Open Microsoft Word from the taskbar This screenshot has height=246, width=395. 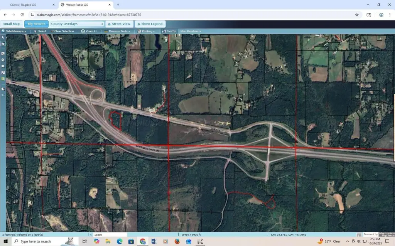click(154, 241)
